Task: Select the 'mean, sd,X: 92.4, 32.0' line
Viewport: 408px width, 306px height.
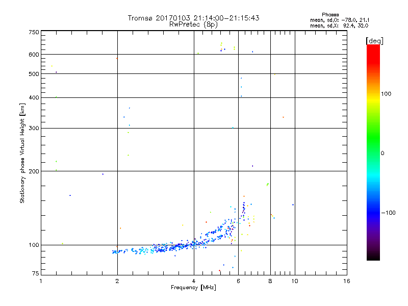Action: click(x=339, y=25)
